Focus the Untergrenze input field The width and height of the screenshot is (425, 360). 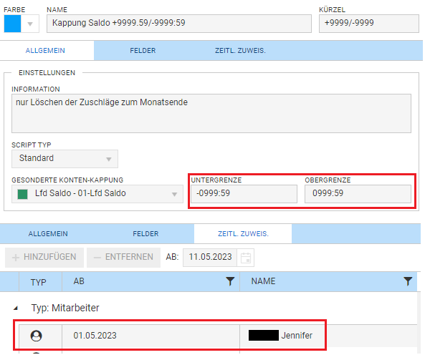pos(244,194)
